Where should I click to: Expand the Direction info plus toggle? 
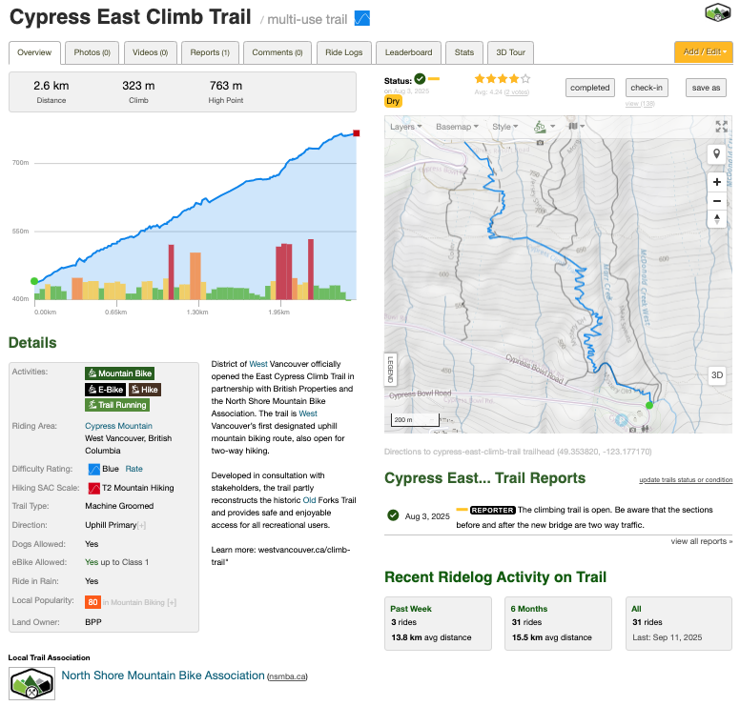click(141, 525)
